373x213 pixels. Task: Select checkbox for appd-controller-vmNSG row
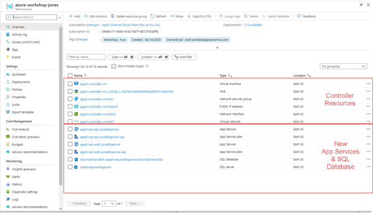[70, 99]
